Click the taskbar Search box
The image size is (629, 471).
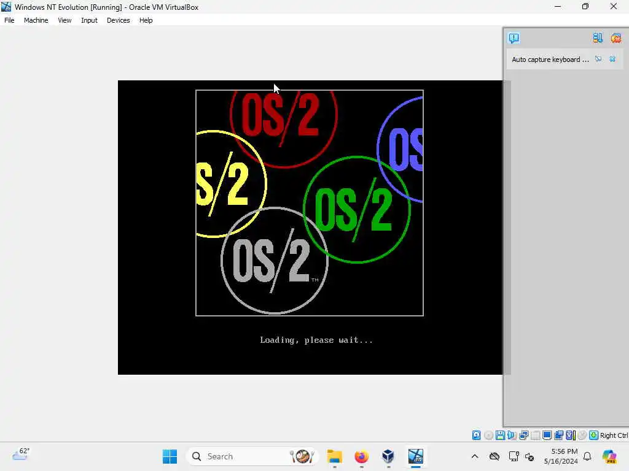pyautogui.click(x=252, y=456)
